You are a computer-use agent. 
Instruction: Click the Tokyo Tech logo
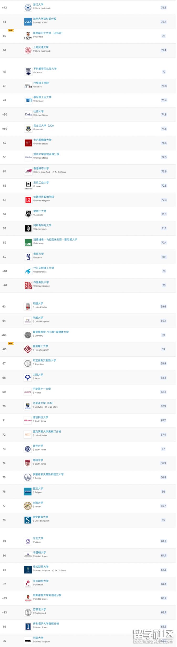pos(28,185)
